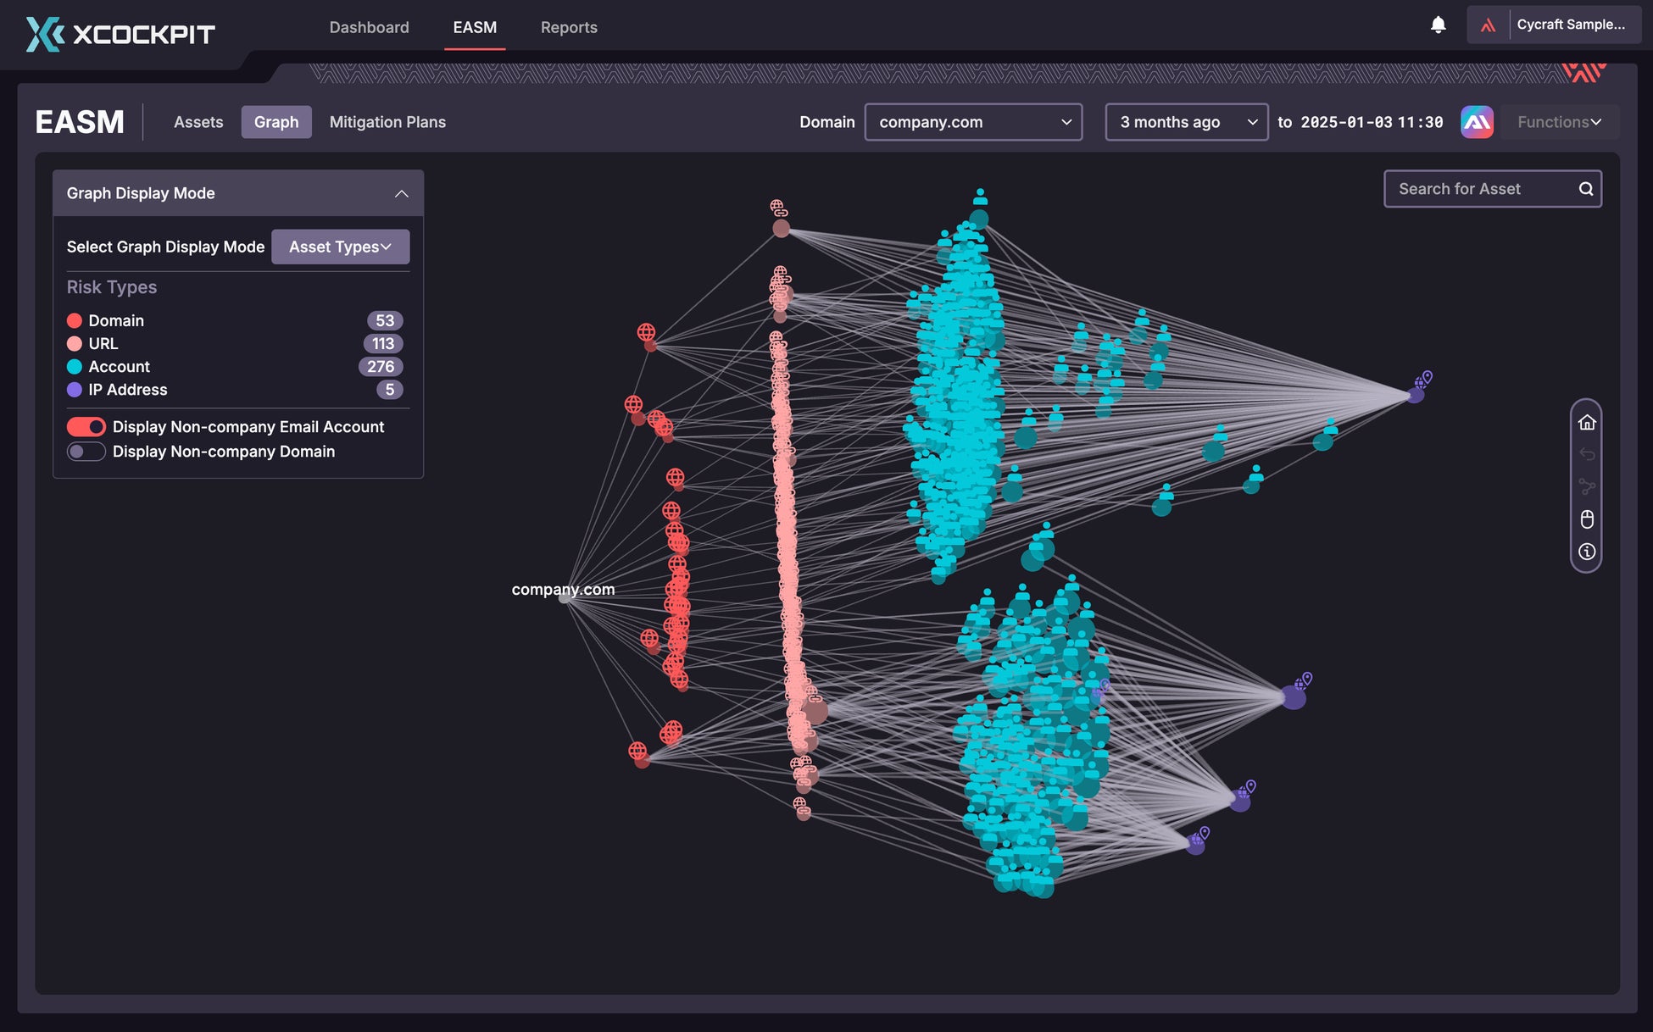1653x1032 pixels.
Task: Click the search magnifier icon
Action: tap(1585, 189)
